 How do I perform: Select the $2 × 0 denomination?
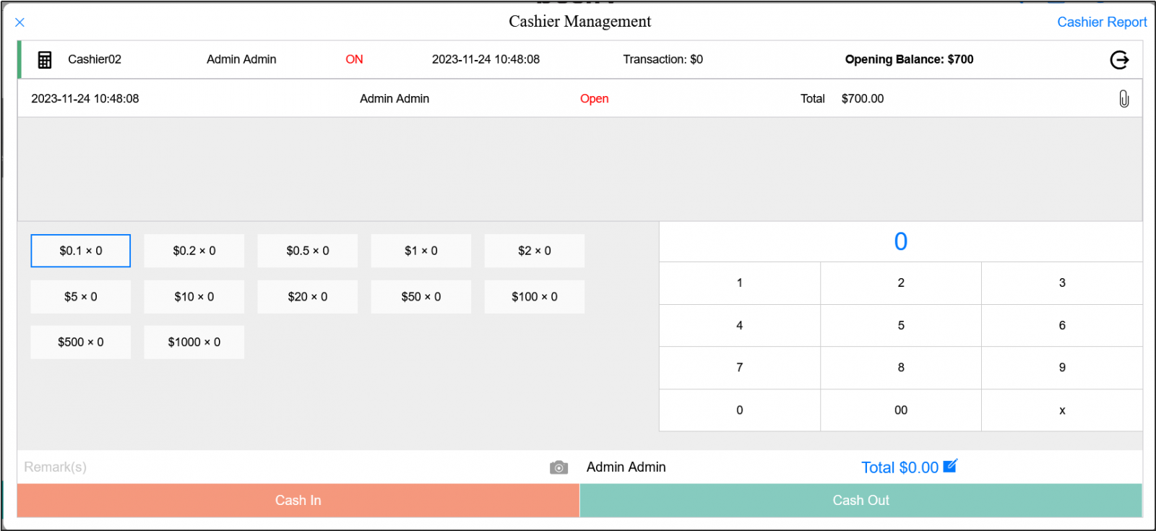pos(535,251)
